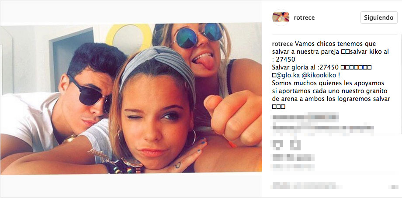Click the three emoji placeholders ending the caption
Image resolution: width=402 pixels, height=198 pixels.
pos(278,107)
